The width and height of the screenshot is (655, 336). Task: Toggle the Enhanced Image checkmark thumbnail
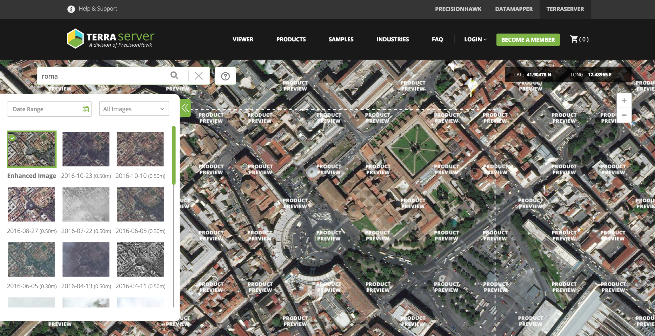(x=32, y=149)
